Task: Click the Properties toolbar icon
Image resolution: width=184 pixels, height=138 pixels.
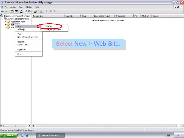Action: (x=22, y=11)
